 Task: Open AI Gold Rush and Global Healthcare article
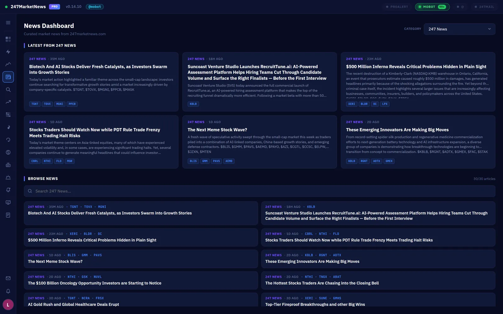(141, 300)
